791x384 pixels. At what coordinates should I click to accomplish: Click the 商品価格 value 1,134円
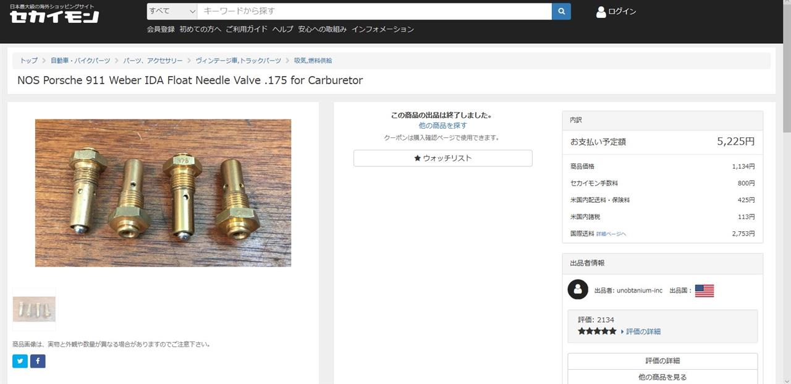point(743,166)
